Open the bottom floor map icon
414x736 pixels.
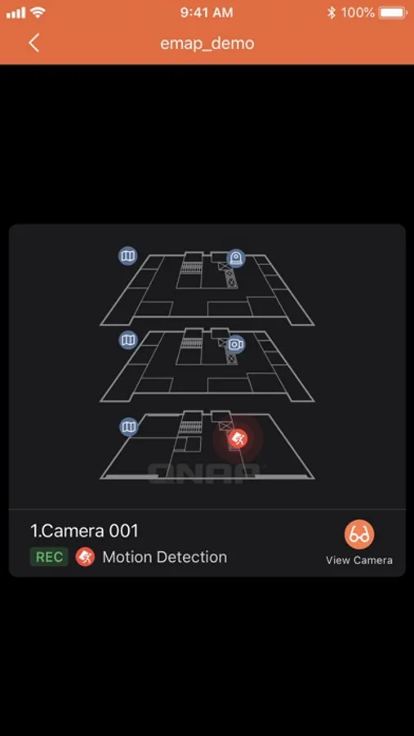pyautogui.click(x=127, y=427)
